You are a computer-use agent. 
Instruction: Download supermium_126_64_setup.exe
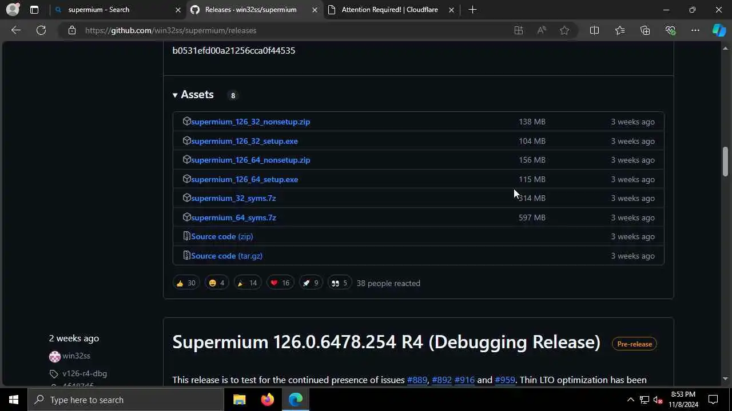(244, 179)
